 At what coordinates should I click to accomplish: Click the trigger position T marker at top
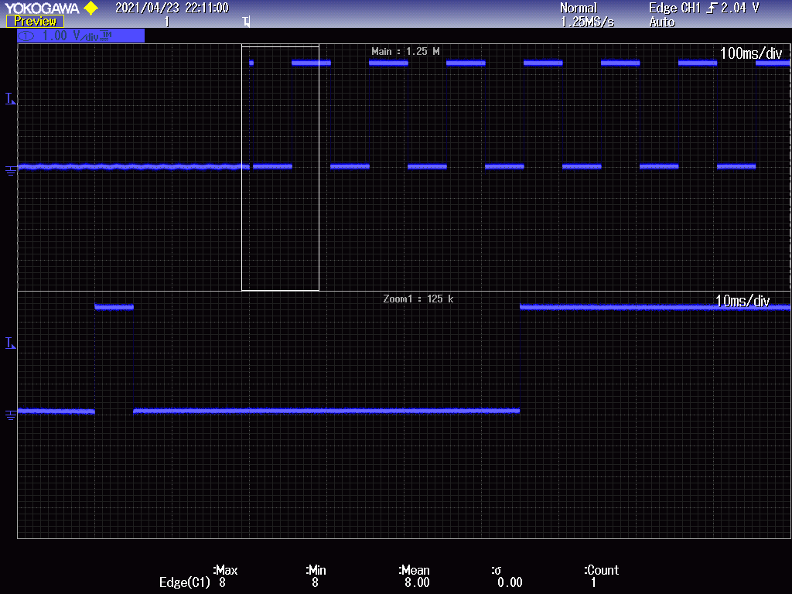click(x=246, y=21)
